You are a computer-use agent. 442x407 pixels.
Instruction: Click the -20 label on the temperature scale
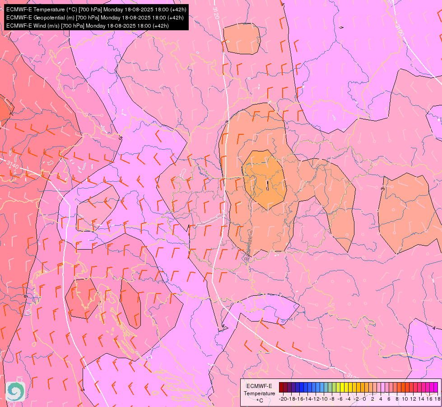coord(283,399)
